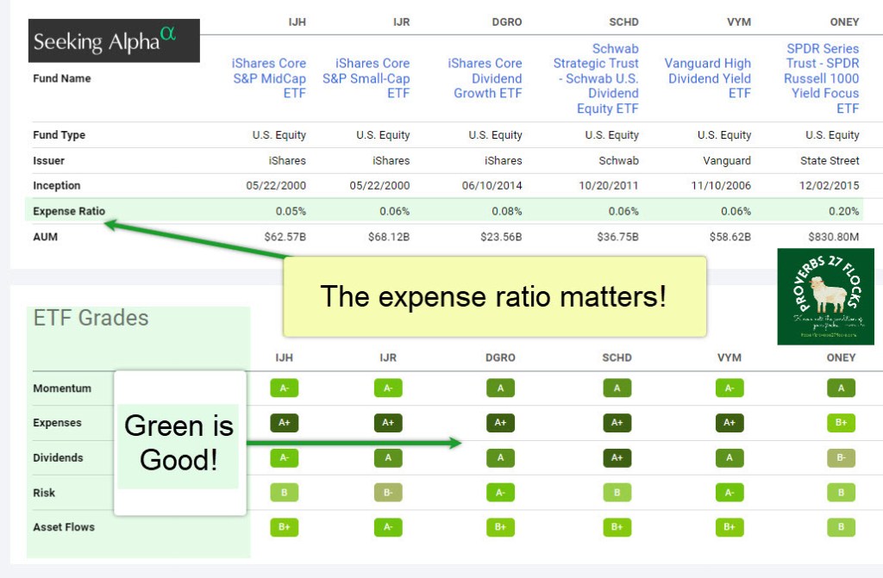Click IJH's A- Momentum grade badge
The height and width of the screenshot is (578, 883).
coord(285,388)
